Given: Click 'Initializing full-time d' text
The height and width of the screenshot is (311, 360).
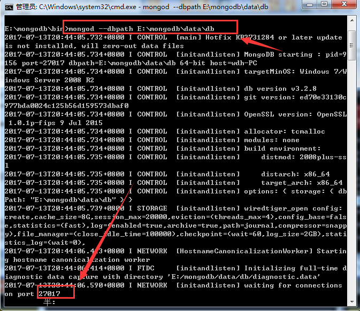Looking at the screenshot, I should coord(295,268).
